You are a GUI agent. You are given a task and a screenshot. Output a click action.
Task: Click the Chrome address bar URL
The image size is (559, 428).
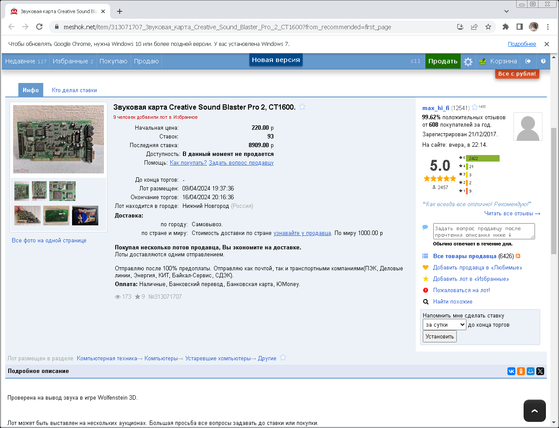(x=227, y=27)
